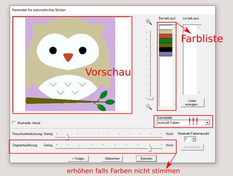Decrease Maximale Farbenanzahl with down arrow
This screenshot has height=176, width=233.
click(193, 140)
